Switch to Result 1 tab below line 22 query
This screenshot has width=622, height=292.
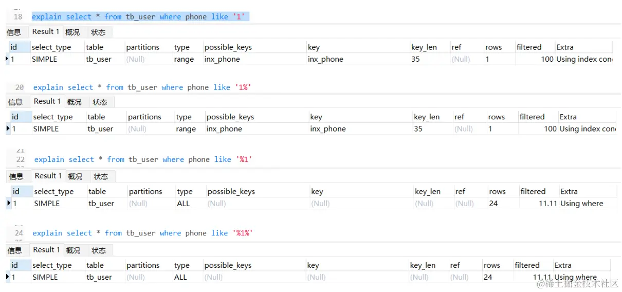click(x=48, y=176)
